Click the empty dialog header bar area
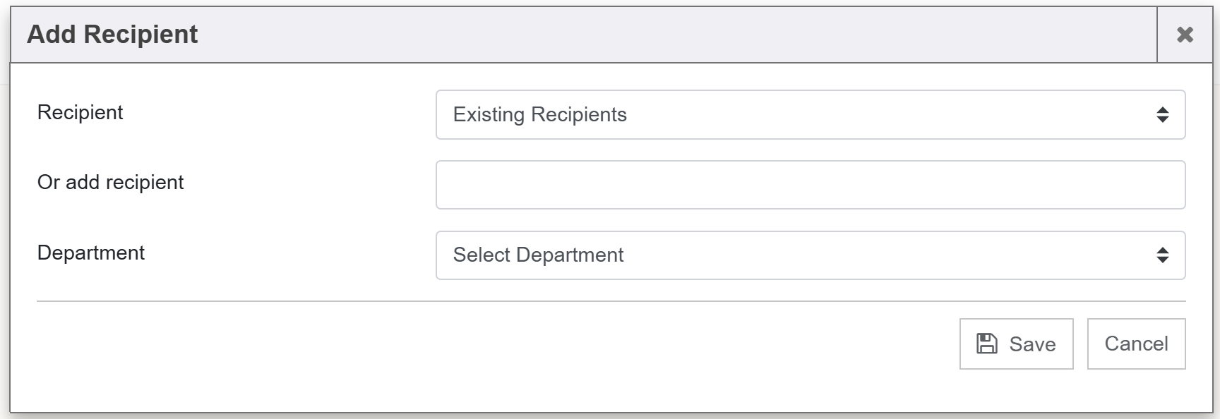 pyautogui.click(x=635, y=35)
